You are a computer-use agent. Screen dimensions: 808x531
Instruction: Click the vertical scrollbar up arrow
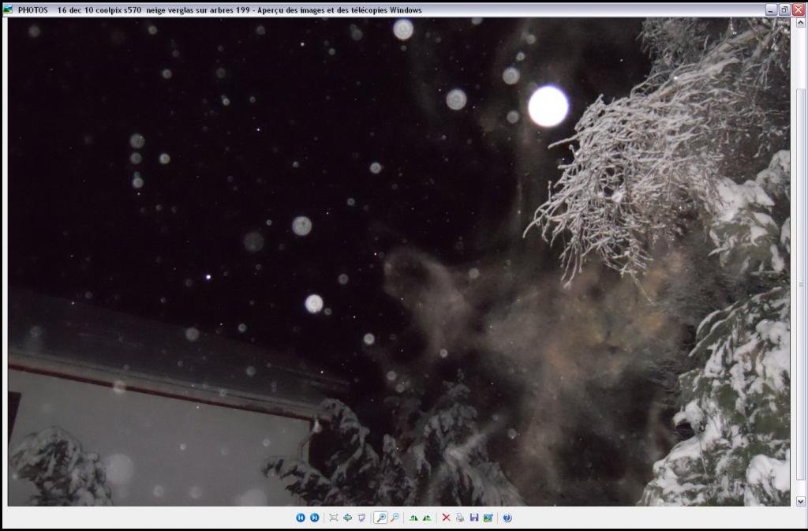[800, 23]
